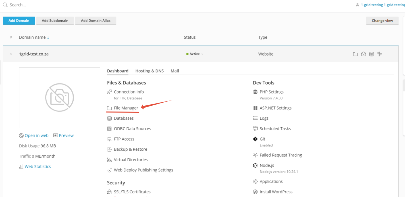Click the Change view button
The height and width of the screenshot is (197, 405).
point(382,20)
